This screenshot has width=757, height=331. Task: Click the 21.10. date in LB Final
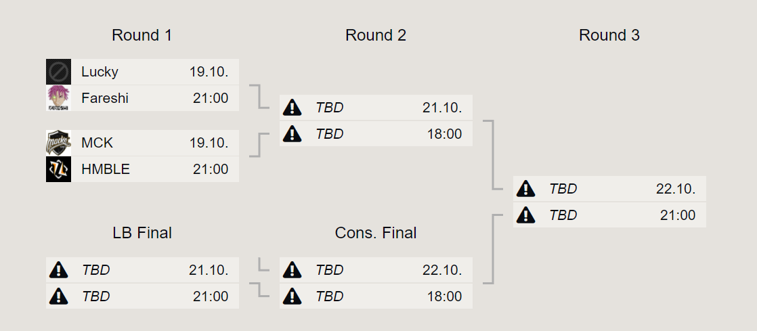pos(209,269)
